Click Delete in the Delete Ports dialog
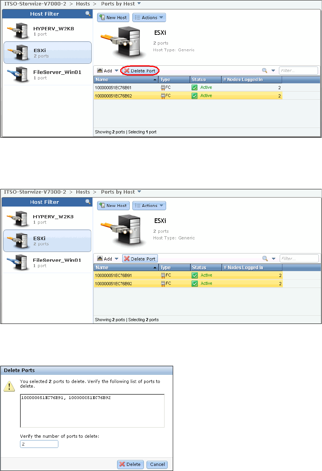The width and height of the screenshot is (322, 471). (x=130, y=464)
